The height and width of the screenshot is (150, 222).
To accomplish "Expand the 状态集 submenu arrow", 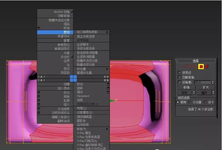I will pos(107,69).
